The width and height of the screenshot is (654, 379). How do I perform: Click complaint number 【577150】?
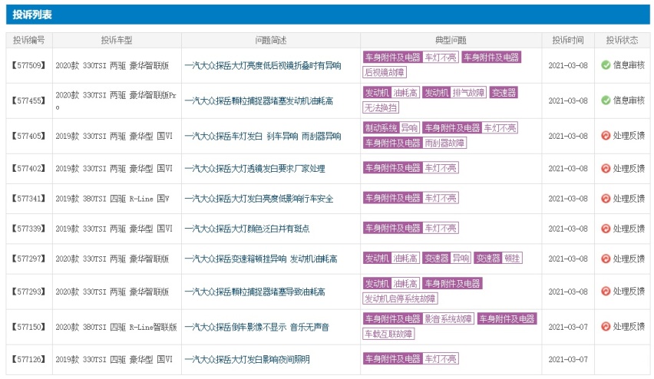pyautogui.click(x=28, y=327)
